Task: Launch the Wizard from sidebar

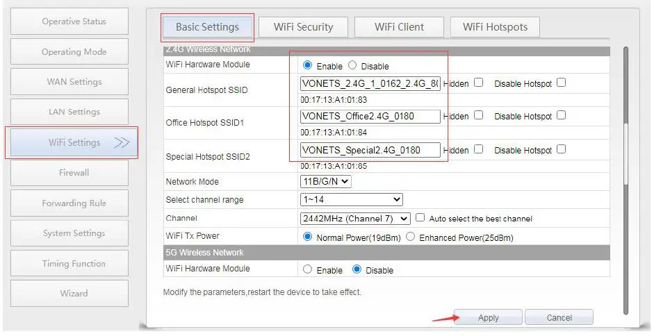Action: click(70, 294)
